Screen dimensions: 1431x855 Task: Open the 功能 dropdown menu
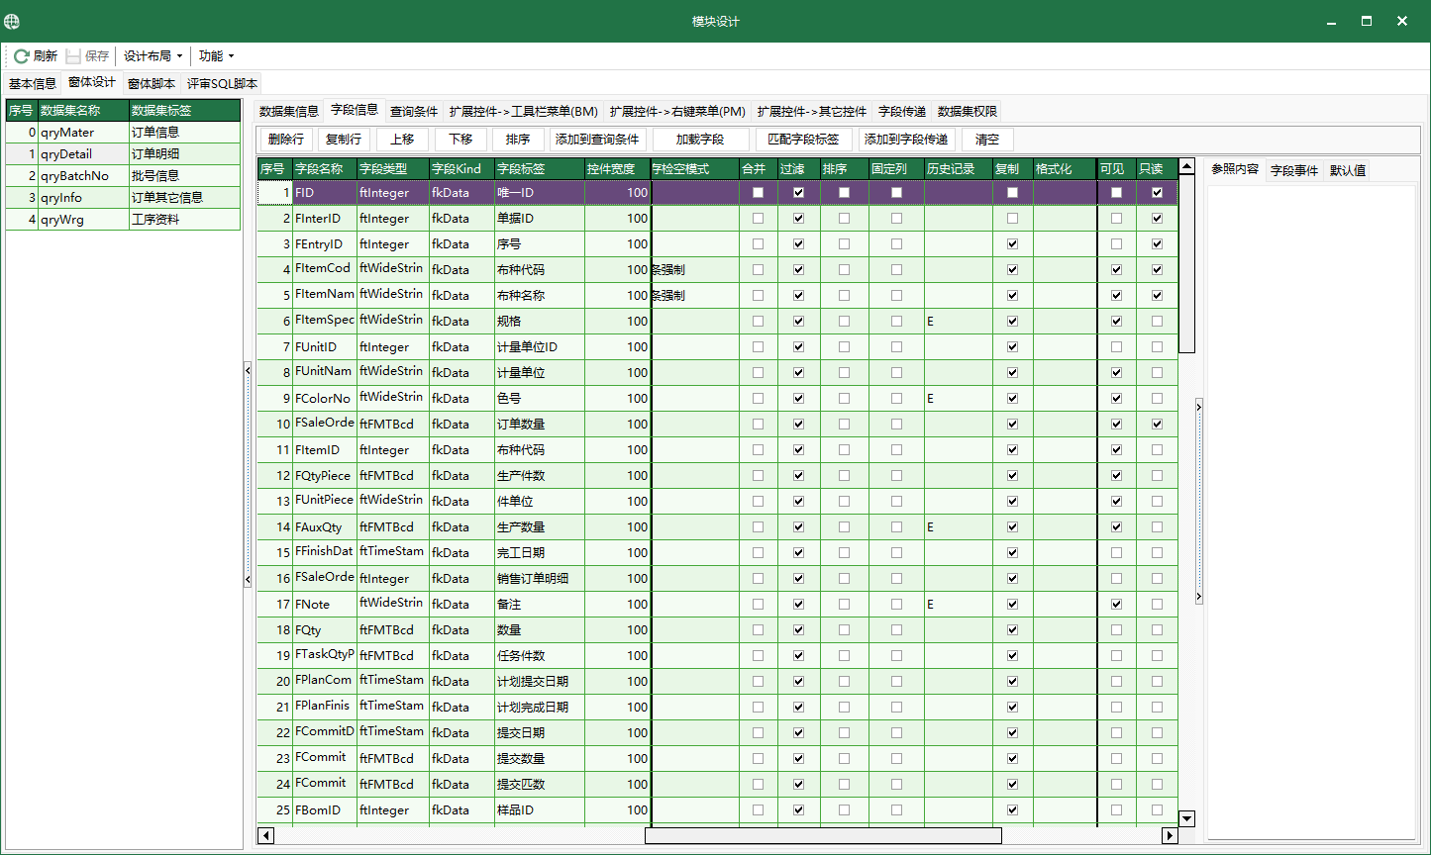pyautogui.click(x=216, y=56)
